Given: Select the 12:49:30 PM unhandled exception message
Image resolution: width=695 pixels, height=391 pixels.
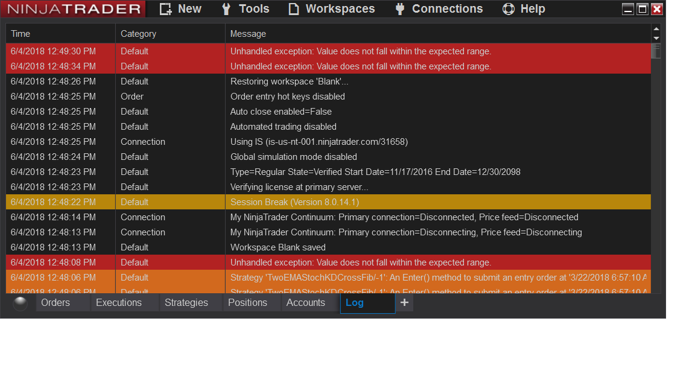Looking at the screenshot, I should (360, 51).
